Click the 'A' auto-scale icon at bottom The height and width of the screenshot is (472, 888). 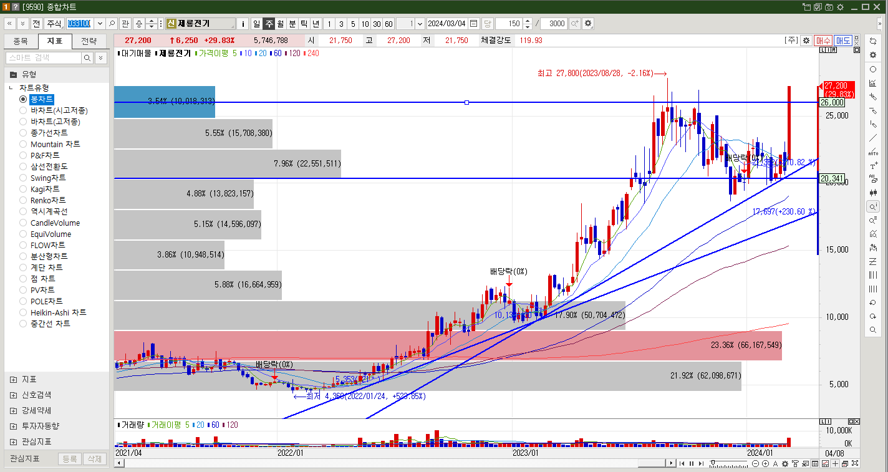coord(776,463)
